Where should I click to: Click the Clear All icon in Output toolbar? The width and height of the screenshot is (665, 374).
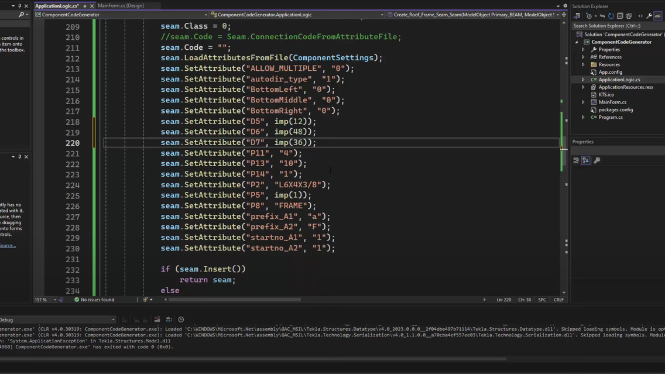(x=157, y=320)
